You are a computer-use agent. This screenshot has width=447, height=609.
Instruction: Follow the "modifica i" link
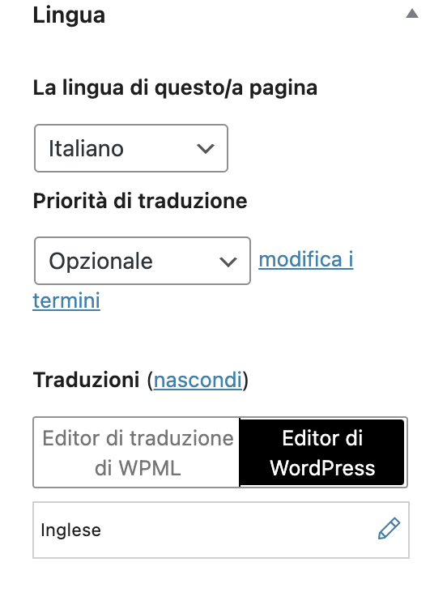(x=306, y=259)
